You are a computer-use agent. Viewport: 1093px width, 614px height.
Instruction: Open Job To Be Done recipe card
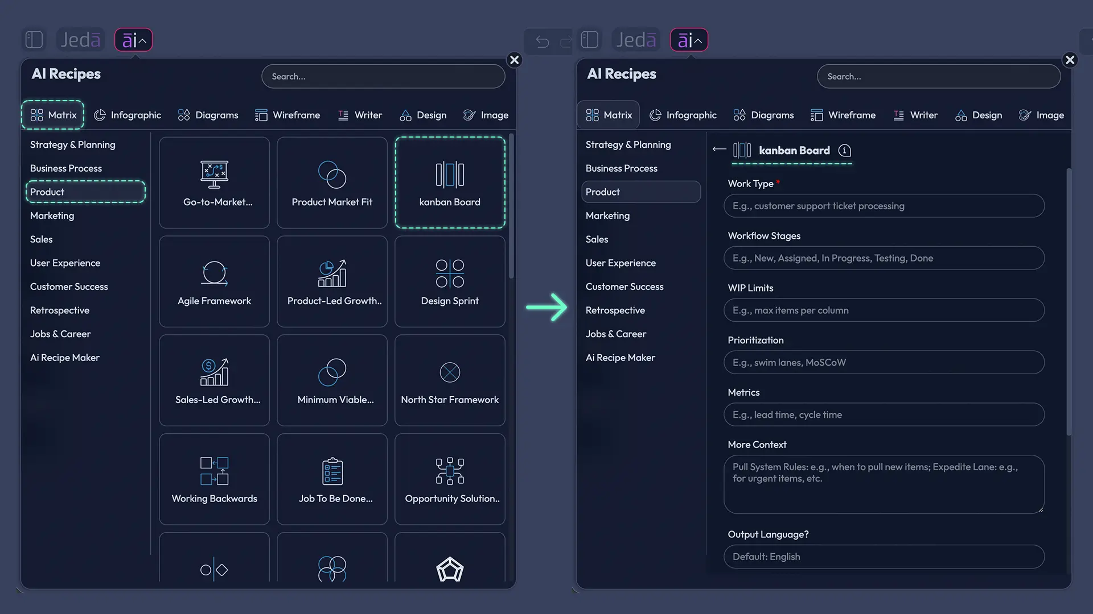[332, 479]
